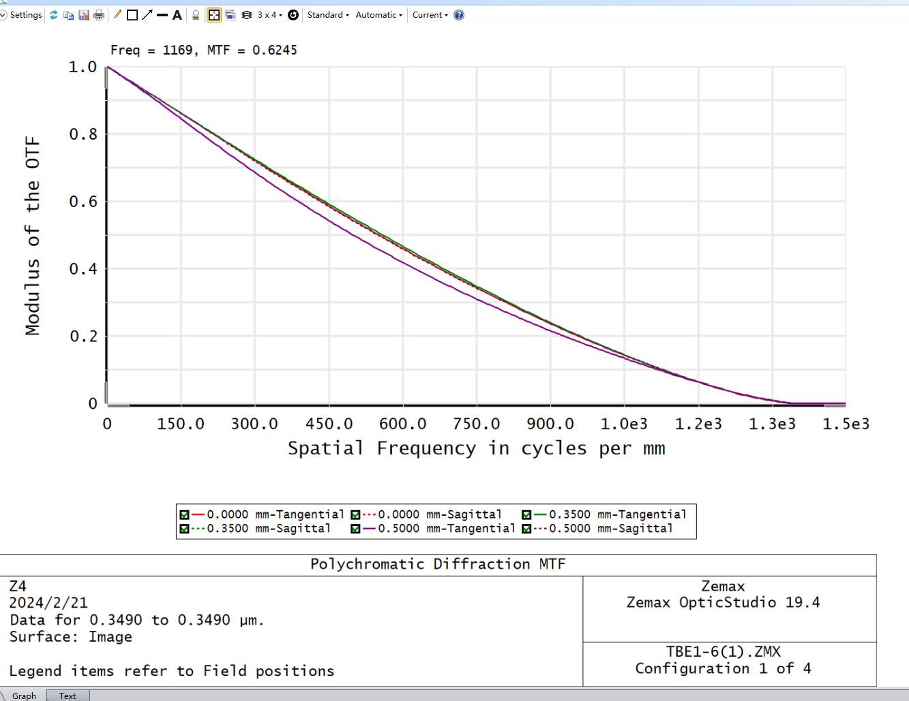Switch to the Text tab

[x=68, y=696]
